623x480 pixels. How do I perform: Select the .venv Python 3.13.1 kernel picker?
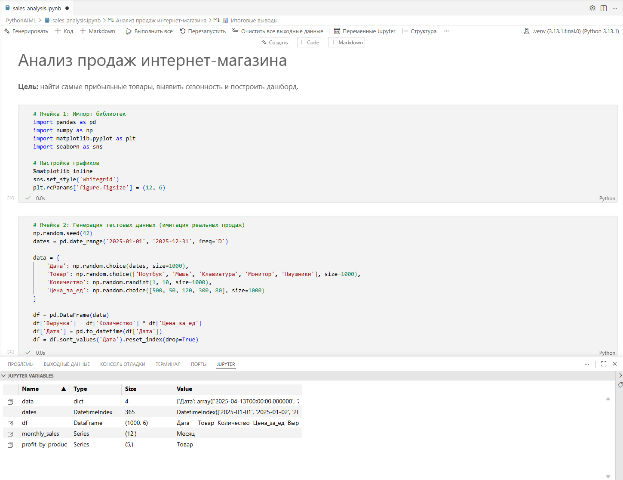[571, 31]
